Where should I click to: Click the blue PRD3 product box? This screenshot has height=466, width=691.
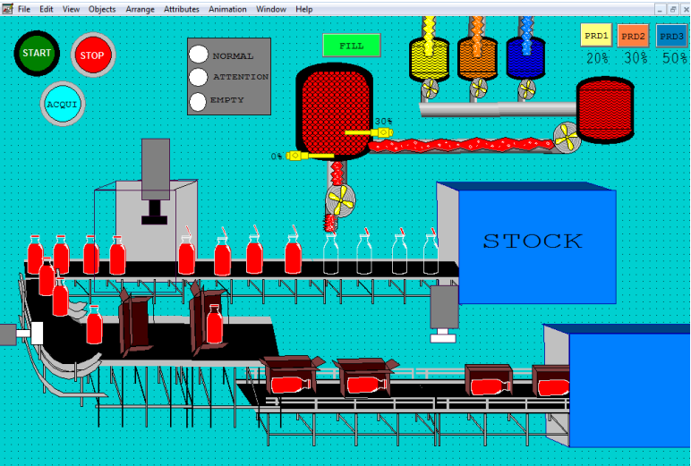tap(671, 37)
